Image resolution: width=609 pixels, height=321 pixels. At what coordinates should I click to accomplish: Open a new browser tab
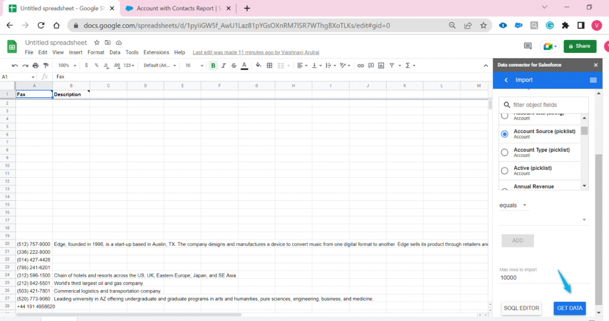[x=247, y=8]
